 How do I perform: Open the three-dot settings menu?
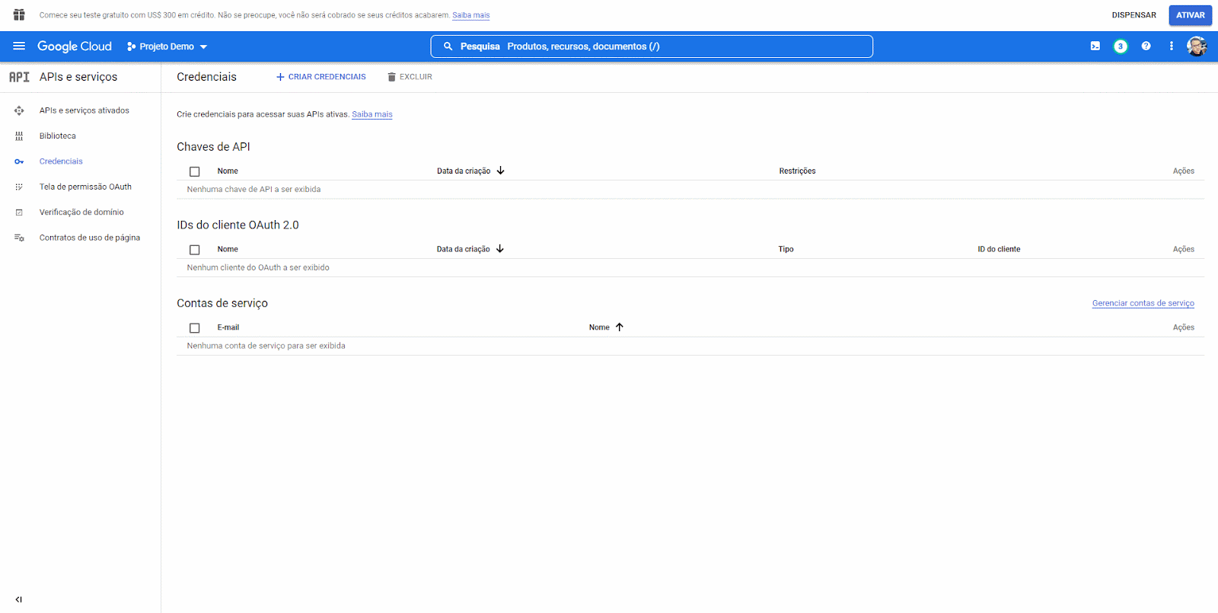1171,46
